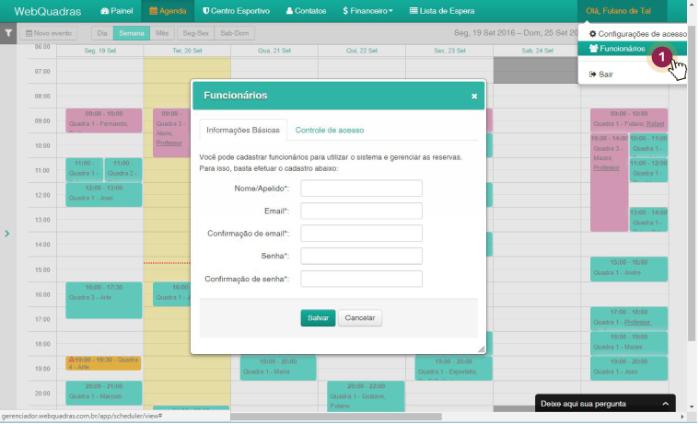
Task: Click the filter funnel icon
Action: [8, 33]
